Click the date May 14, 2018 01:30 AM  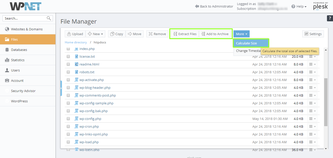coord(270,119)
